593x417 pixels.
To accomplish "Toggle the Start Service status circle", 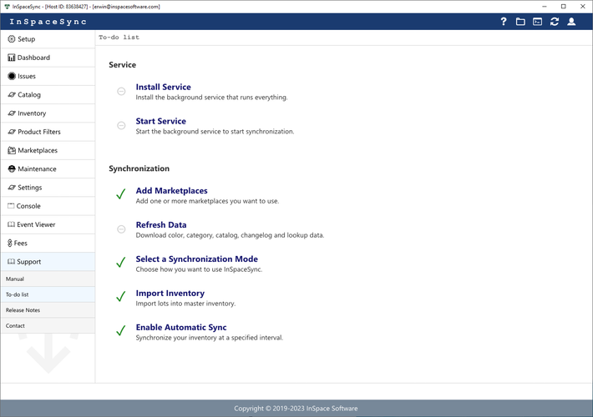I will click(121, 125).
